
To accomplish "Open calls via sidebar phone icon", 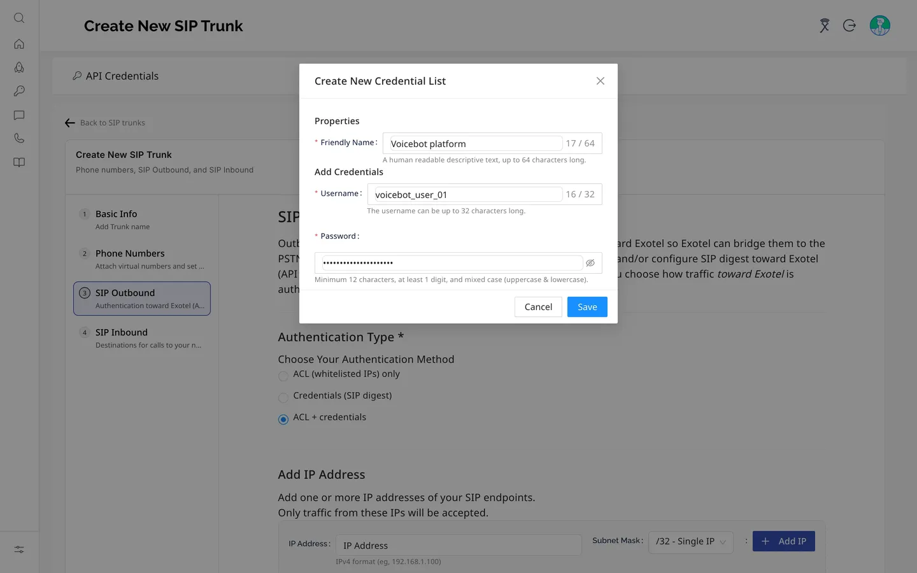I will coord(19,138).
